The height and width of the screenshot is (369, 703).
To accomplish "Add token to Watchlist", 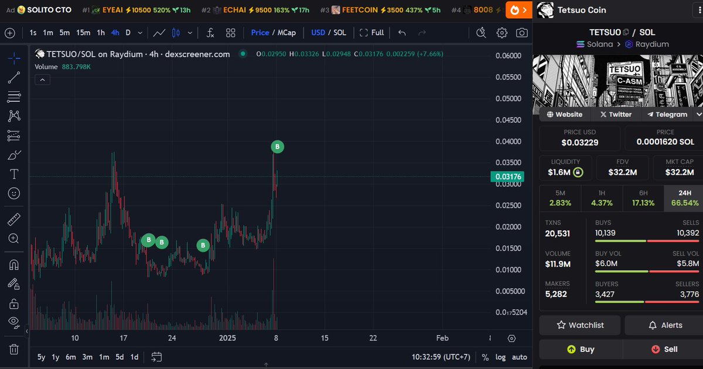I will [x=579, y=325].
